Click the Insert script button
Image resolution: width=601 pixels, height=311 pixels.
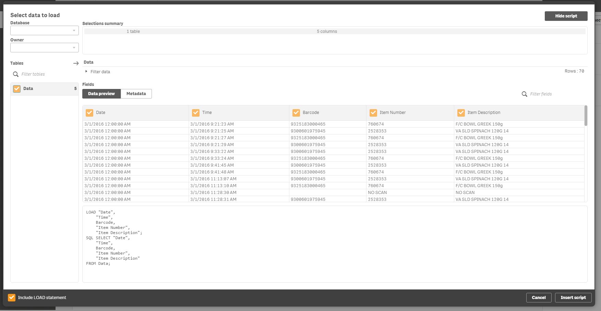[573, 297]
